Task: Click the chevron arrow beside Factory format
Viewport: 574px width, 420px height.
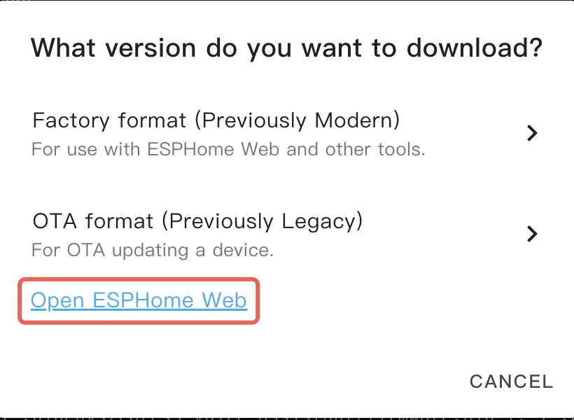Action: point(533,133)
